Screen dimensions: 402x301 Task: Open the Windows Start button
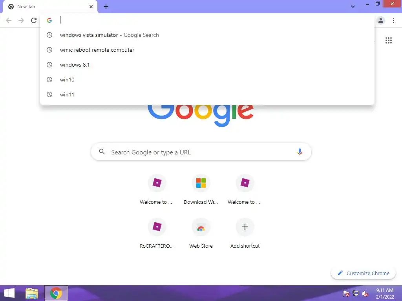point(9,293)
